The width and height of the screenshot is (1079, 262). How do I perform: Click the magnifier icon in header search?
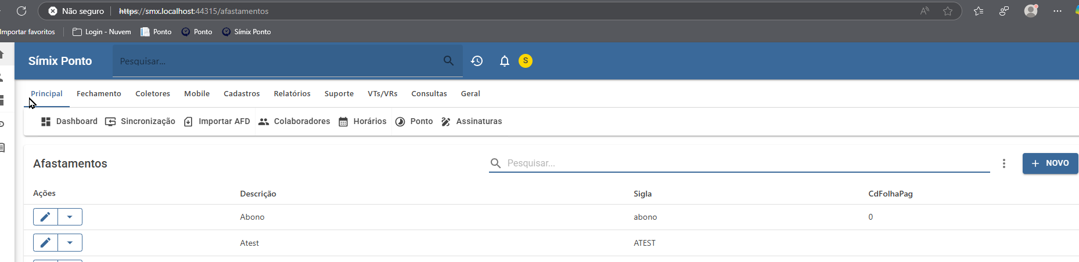448,61
